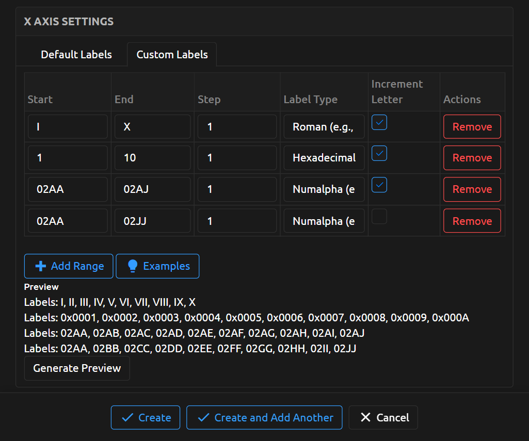Click the Start field containing I

68,127
